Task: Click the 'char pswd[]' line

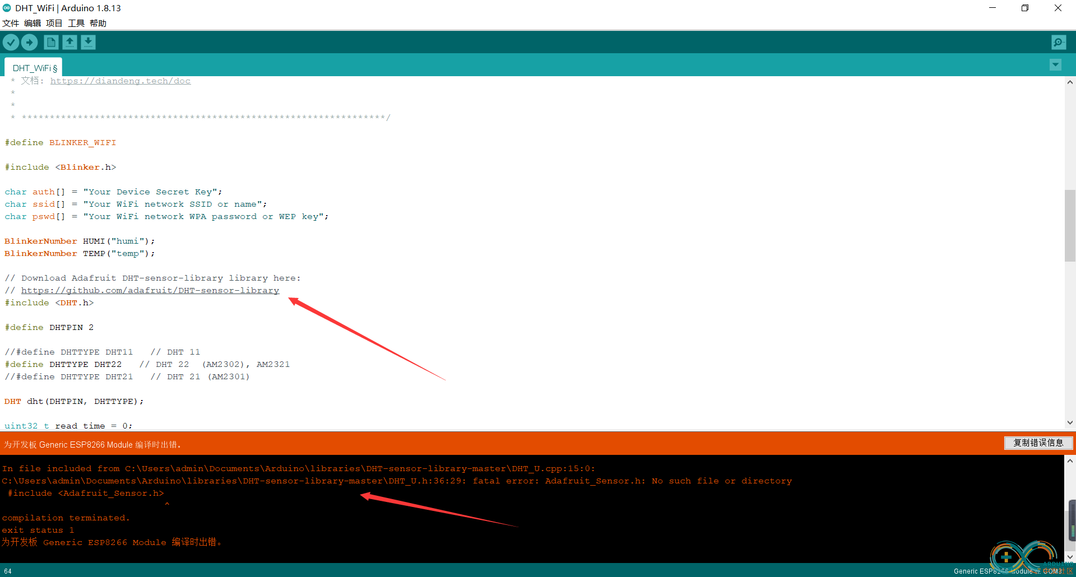Action: tap(167, 216)
